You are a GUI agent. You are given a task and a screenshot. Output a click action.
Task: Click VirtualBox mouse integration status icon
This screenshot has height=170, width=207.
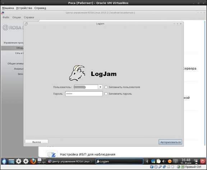179,167
